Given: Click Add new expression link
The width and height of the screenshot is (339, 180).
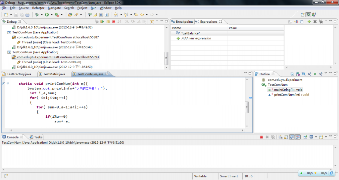Looking at the screenshot, I should click(196, 38).
